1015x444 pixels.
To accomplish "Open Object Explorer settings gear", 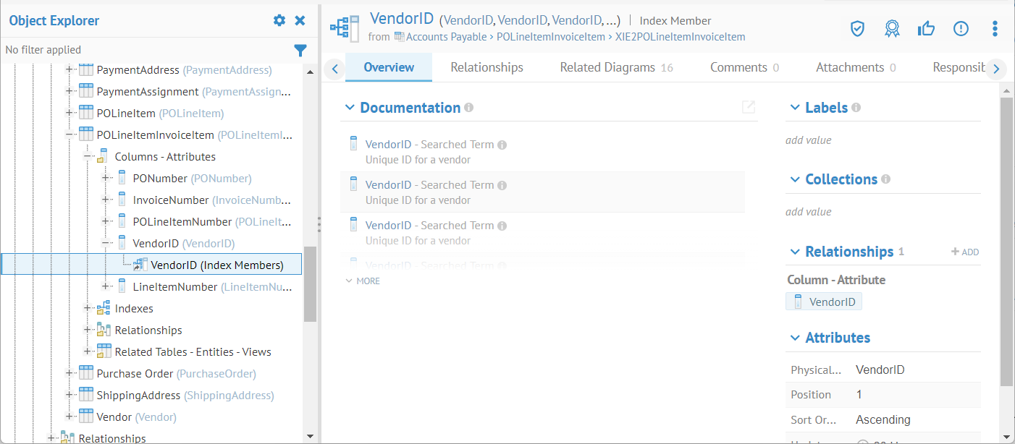I will (x=279, y=21).
